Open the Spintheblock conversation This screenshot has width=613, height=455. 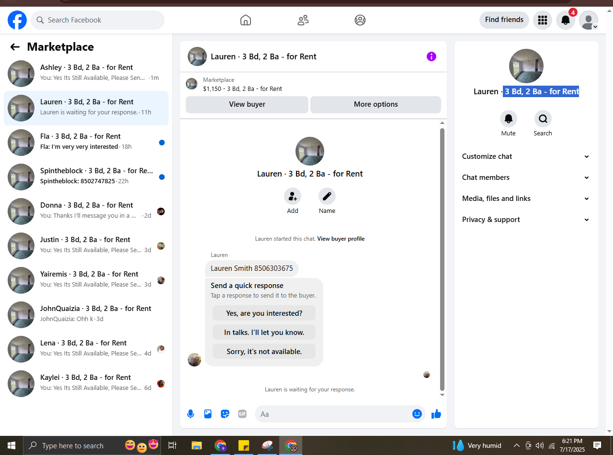(86, 177)
